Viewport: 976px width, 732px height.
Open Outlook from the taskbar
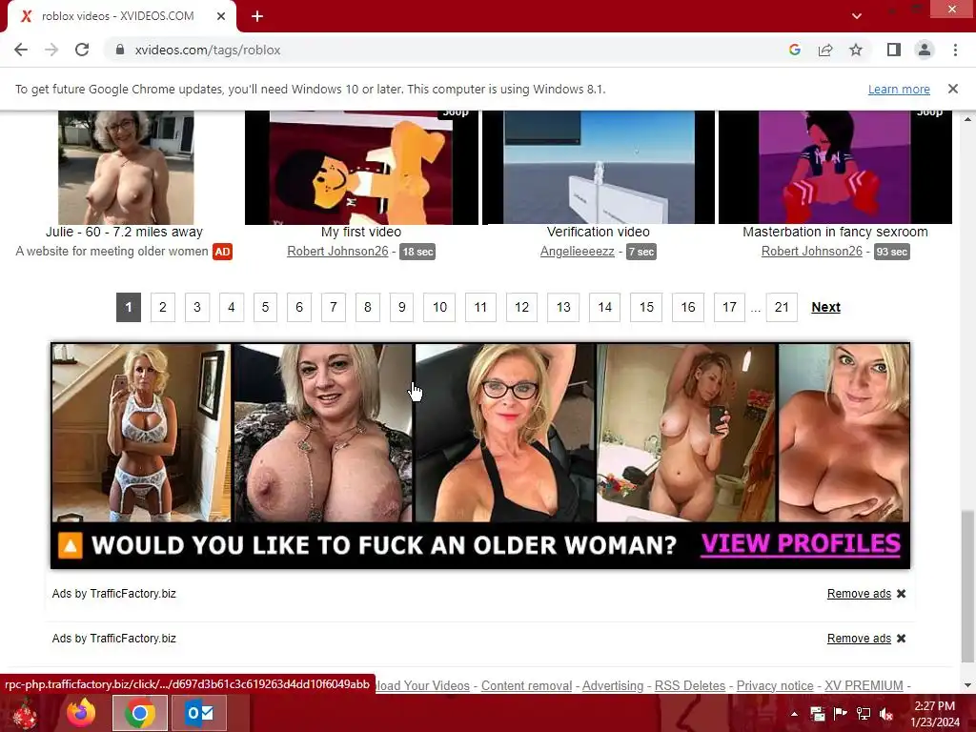pos(199,713)
